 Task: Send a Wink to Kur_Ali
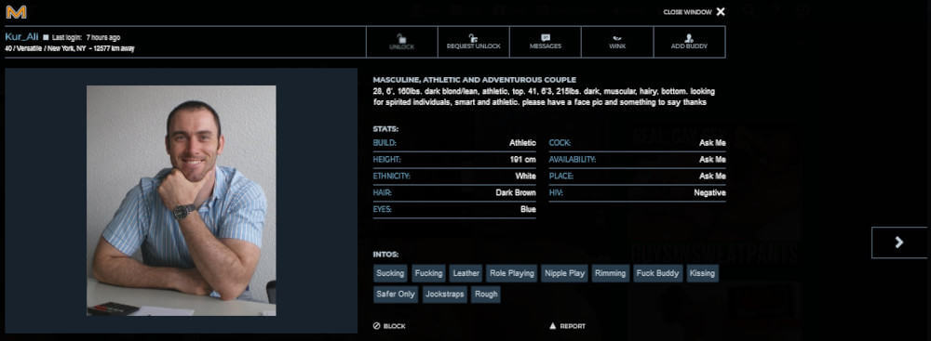617,42
